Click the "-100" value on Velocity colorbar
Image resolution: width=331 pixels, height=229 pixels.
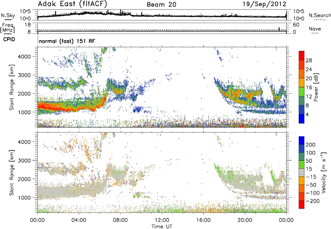point(312,193)
